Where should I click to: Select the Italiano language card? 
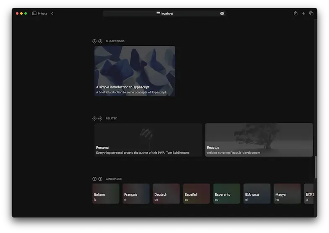click(106, 194)
